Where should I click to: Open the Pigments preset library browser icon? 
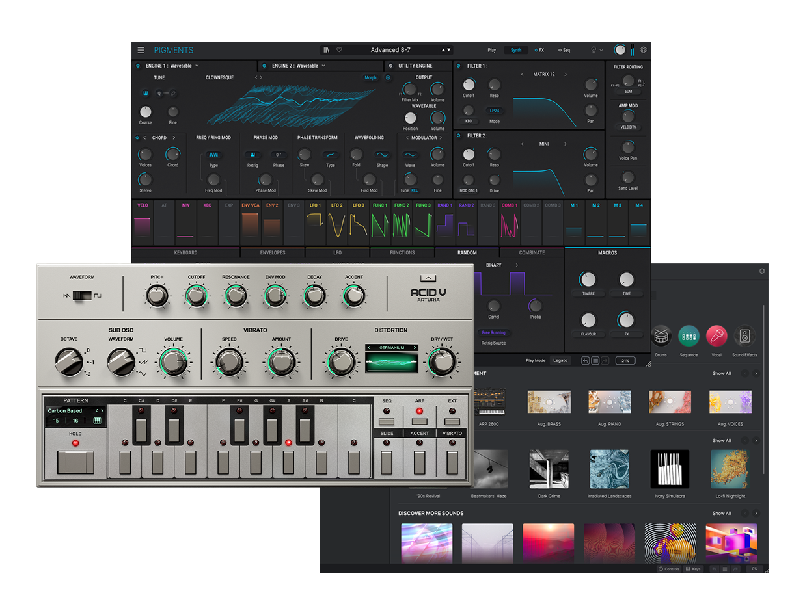327,50
